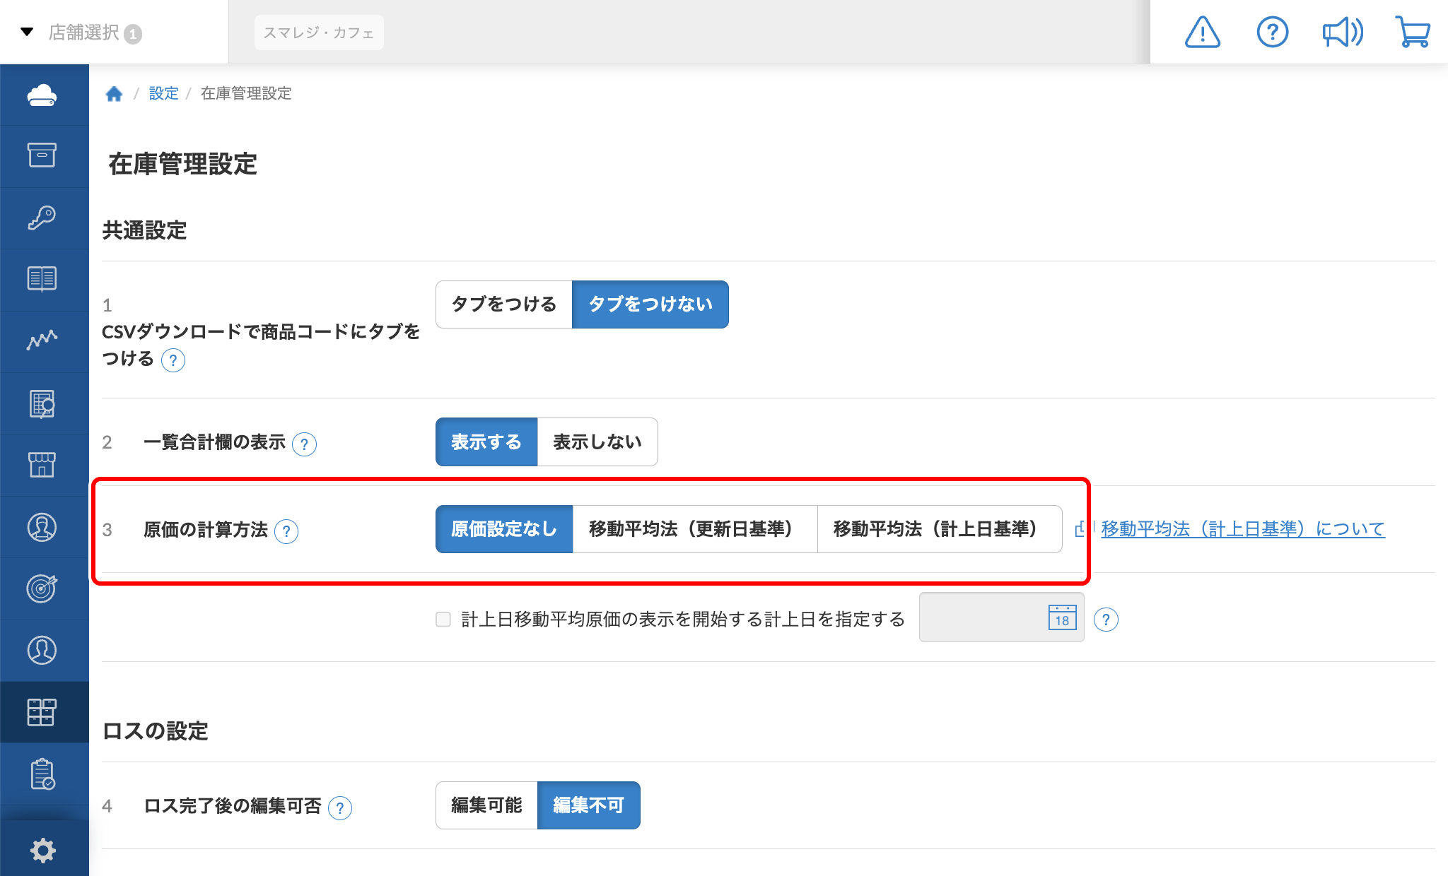Viewport: 1448px width, 876px height.
Task: Click the 計上日 date input field
Action: coord(1001,617)
